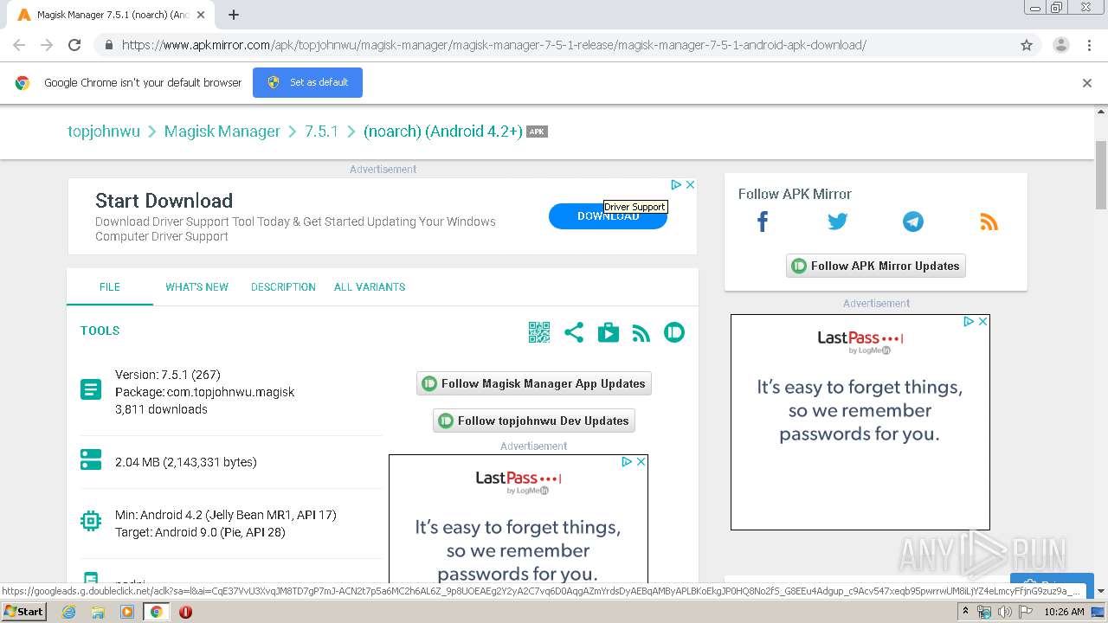This screenshot has height=623, width=1108.
Task: Switch to the WHAT'S NEW tab
Action: [x=197, y=286]
